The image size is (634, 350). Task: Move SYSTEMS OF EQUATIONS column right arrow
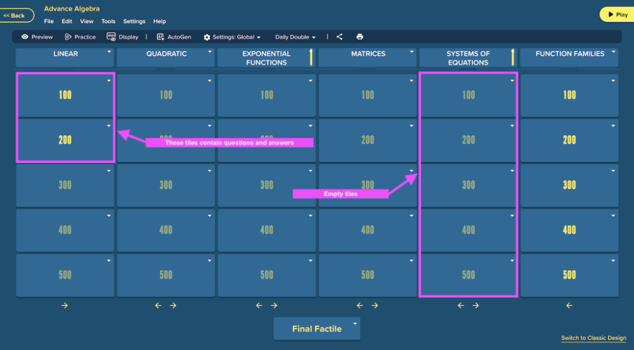475,306
